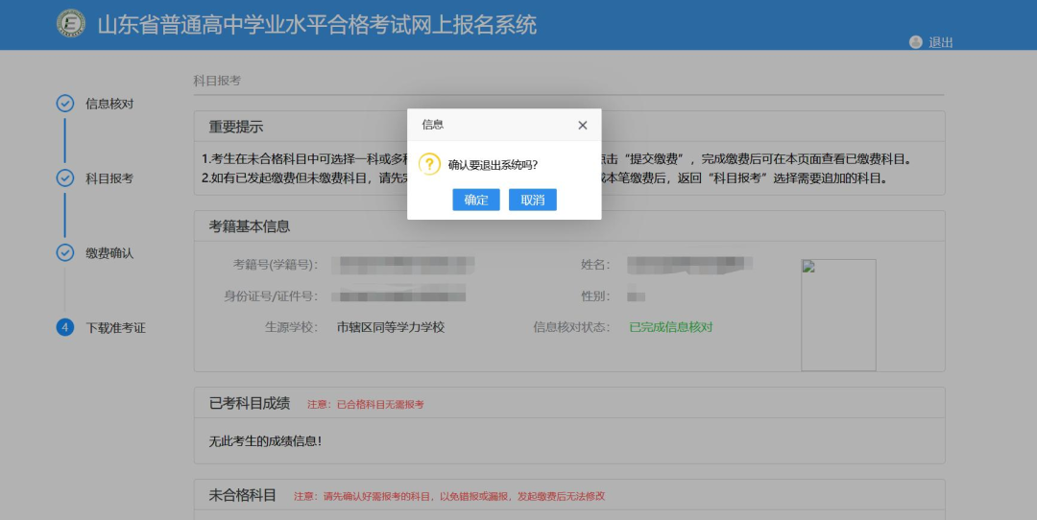Screen dimensions: 1037x520
Task: Click the 生源学校 field label
Action: coord(291,327)
